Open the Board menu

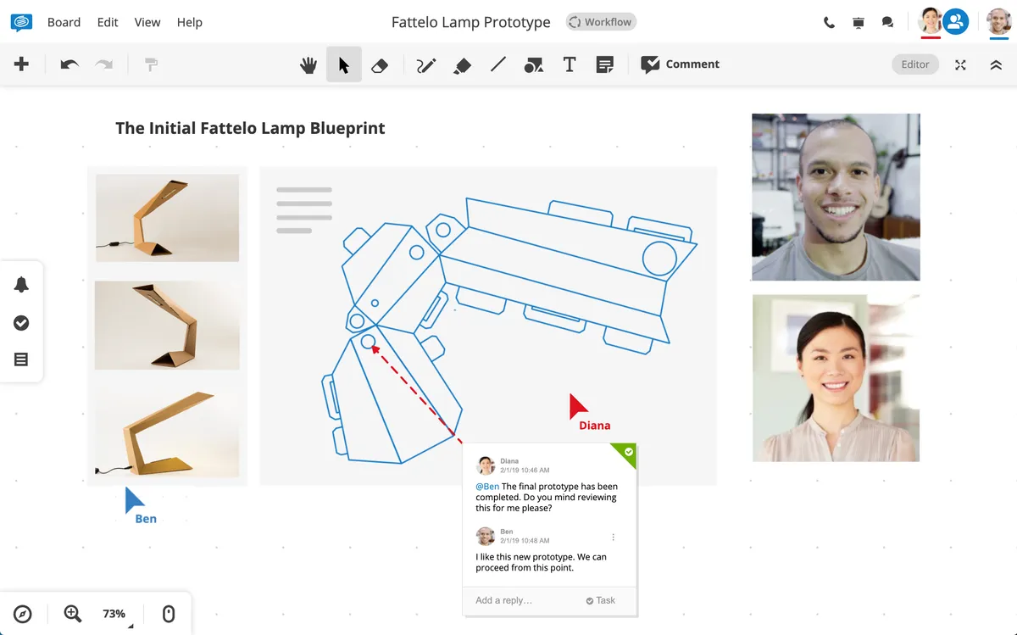64,22
